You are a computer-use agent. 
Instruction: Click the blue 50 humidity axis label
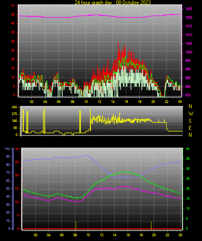point(8,188)
